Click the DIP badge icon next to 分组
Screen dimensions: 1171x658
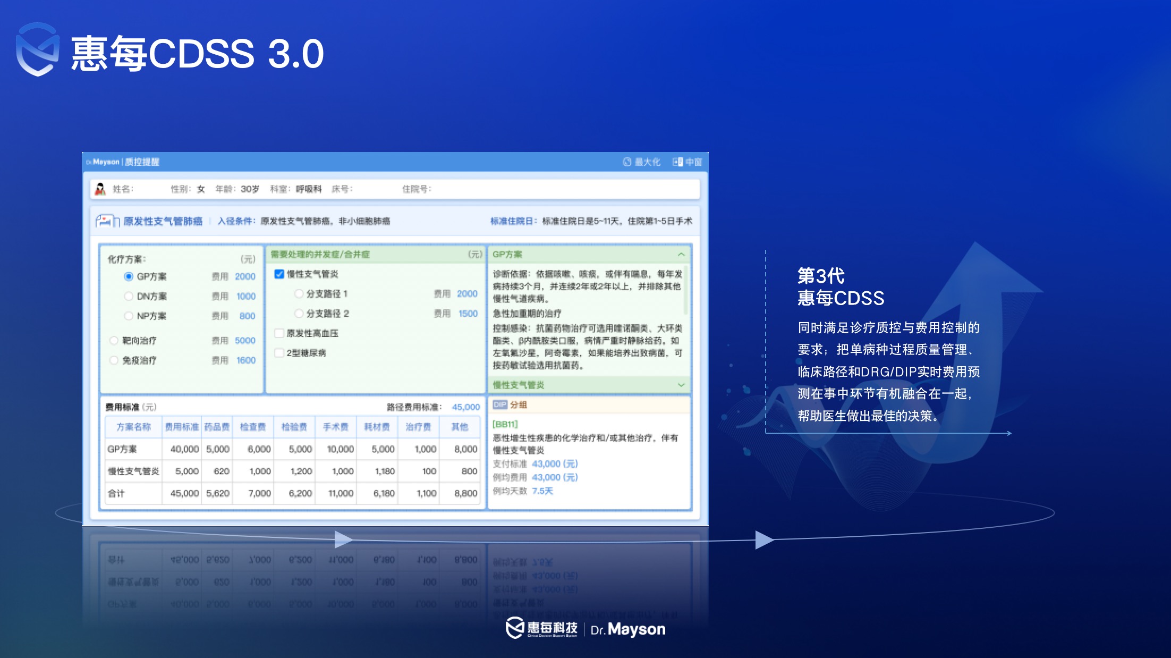click(x=500, y=404)
